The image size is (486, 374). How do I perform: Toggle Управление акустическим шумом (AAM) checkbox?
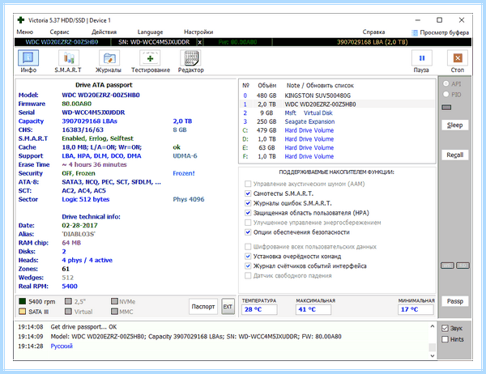pyautogui.click(x=248, y=184)
